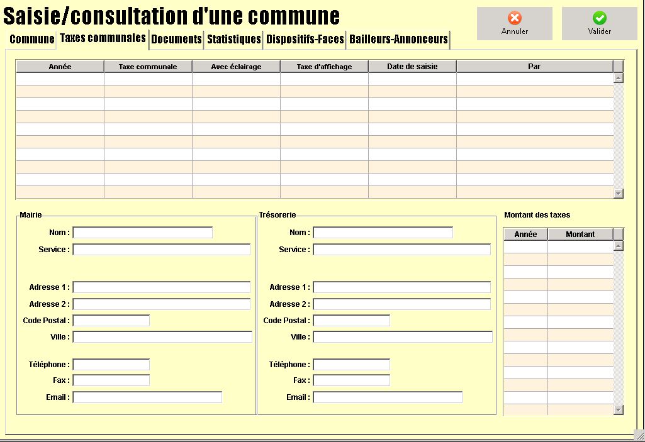Click the Mairie Ville field
This screenshot has height=442, width=645.
(x=162, y=337)
